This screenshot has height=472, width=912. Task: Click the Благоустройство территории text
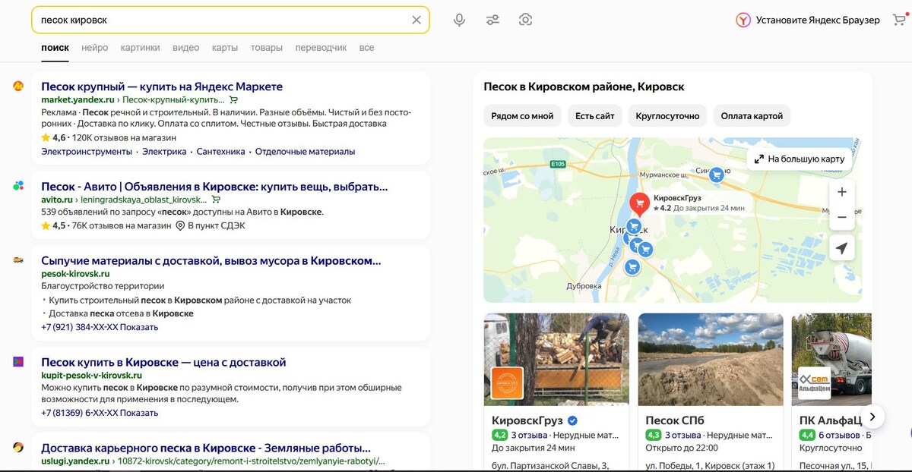[103, 286]
